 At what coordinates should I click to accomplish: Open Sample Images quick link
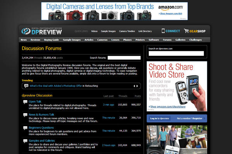108,31
